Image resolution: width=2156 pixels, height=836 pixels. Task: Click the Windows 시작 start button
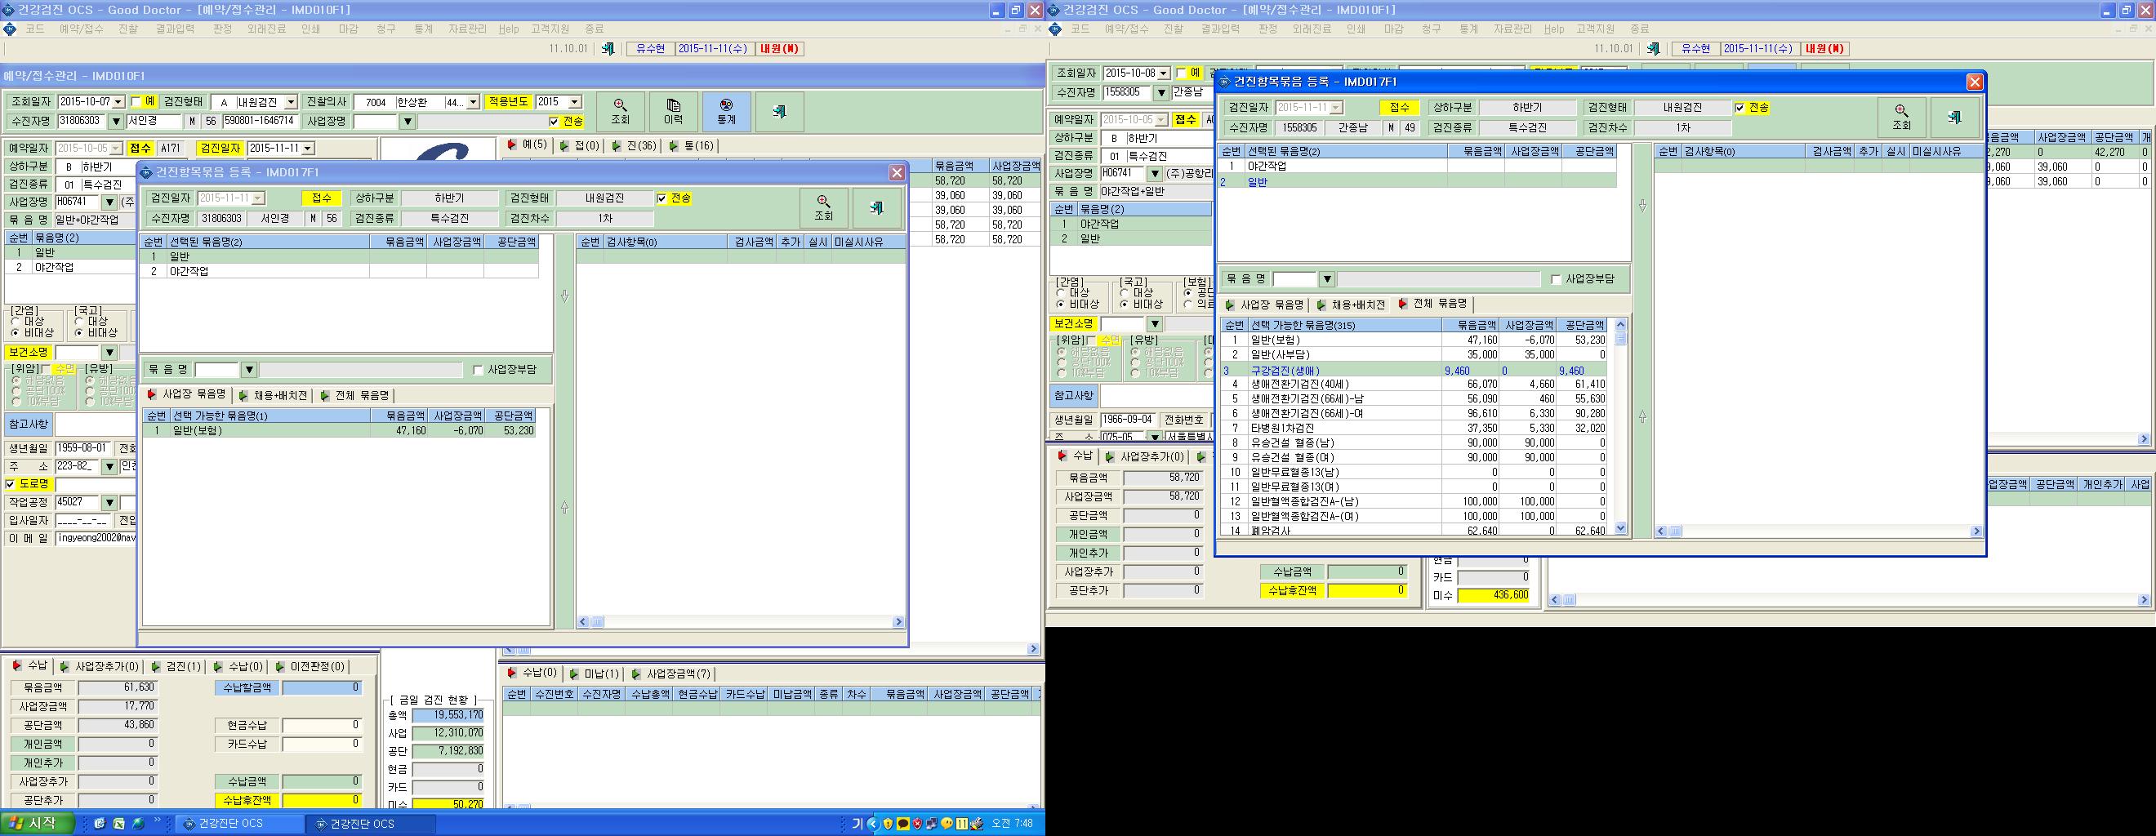[31, 824]
